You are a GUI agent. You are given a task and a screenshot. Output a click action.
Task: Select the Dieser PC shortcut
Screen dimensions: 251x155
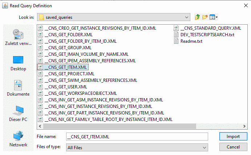[18, 113]
